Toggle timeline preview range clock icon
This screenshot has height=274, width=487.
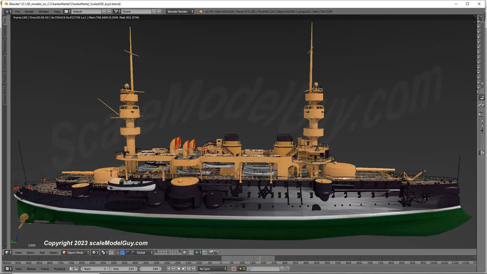(71, 269)
